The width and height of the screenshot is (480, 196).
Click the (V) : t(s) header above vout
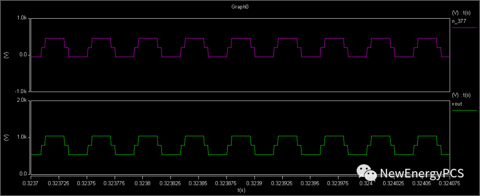point(461,95)
